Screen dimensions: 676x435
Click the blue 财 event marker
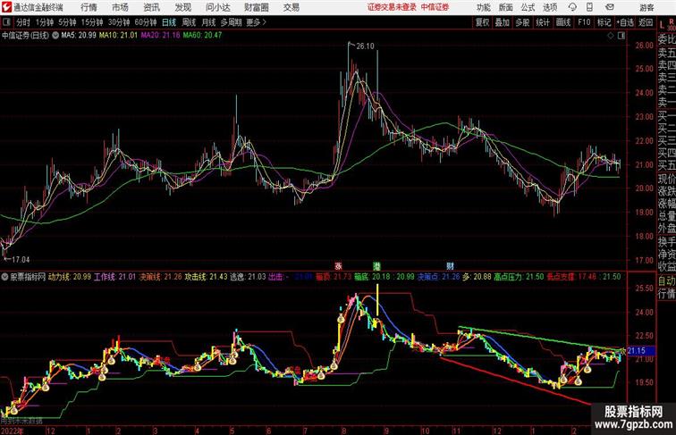pos(450,266)
